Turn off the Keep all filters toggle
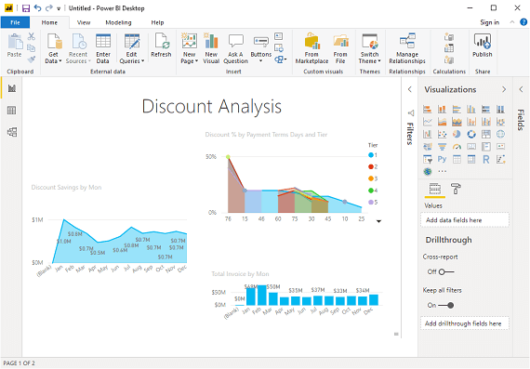The image size is (530, 369). pyautogui.click(x=445, y=305)
